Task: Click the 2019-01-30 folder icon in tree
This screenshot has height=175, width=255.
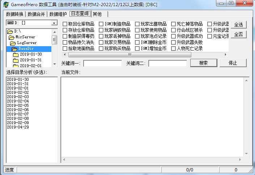Action: (x=16, y=54)
